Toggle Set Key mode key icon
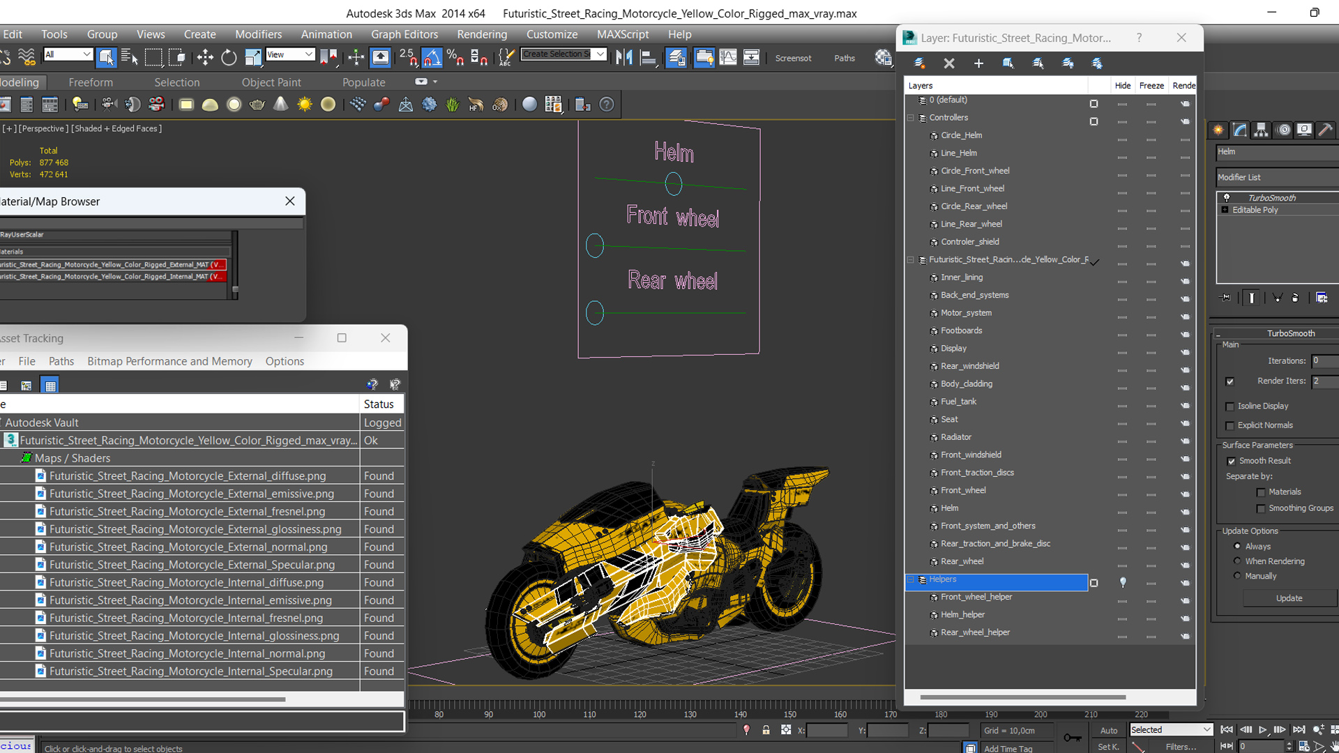 tap(1073, 737)
